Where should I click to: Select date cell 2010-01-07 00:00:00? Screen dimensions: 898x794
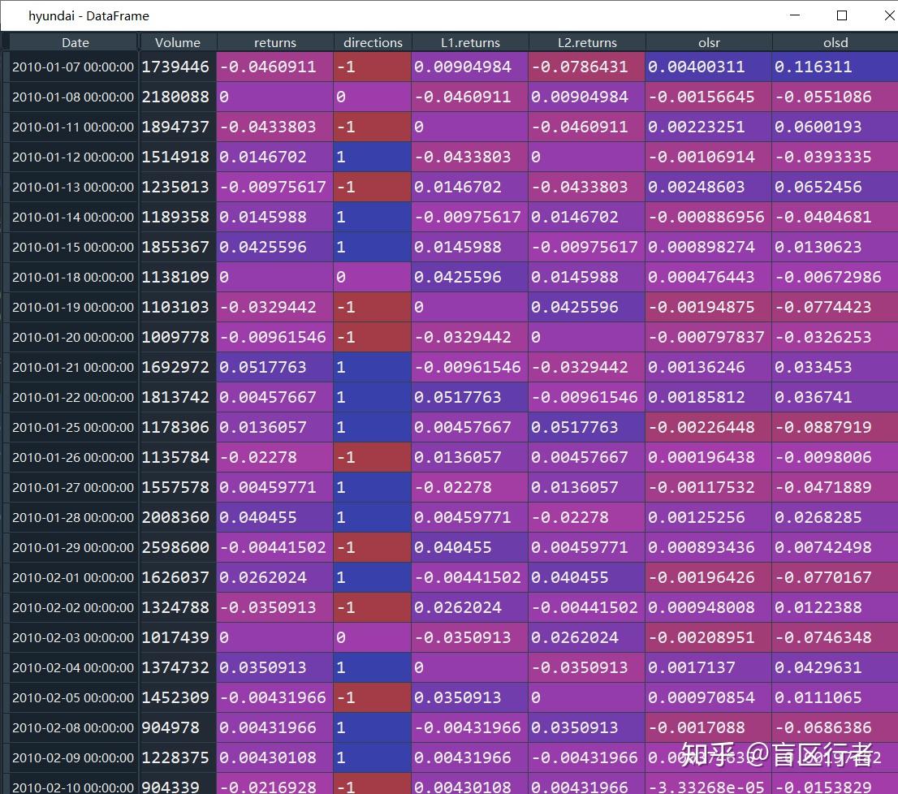pyautogui.click(x=73, y=67)
